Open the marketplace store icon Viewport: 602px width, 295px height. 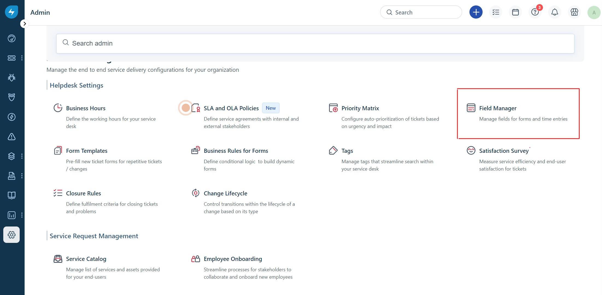[x=574, y=12]
